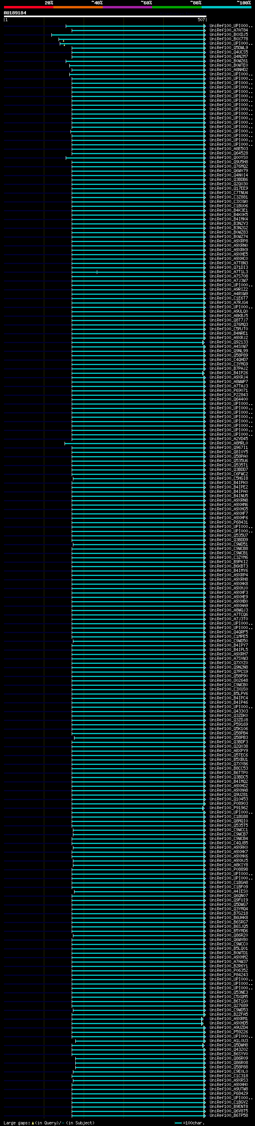
Task: Click the red 20% identity color bar
Action: [x=28, y=7]
